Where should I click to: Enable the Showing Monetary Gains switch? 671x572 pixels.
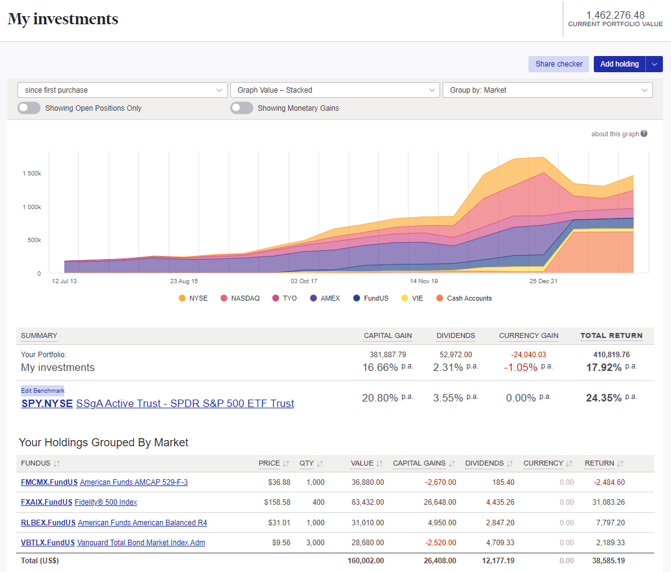tap(242, 108)
